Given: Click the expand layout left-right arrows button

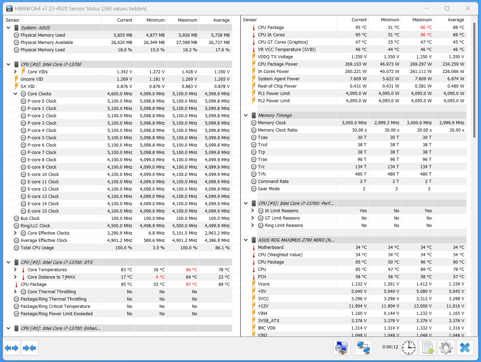Looking at the screenshot, I should point(12,348).
